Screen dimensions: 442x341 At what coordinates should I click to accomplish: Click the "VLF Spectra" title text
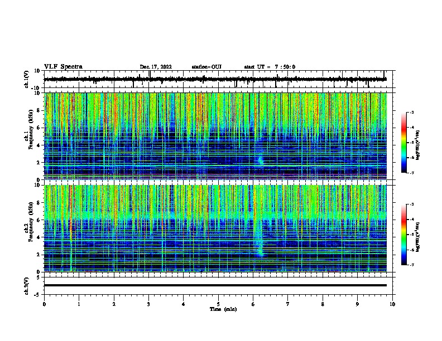coord(63,67)
